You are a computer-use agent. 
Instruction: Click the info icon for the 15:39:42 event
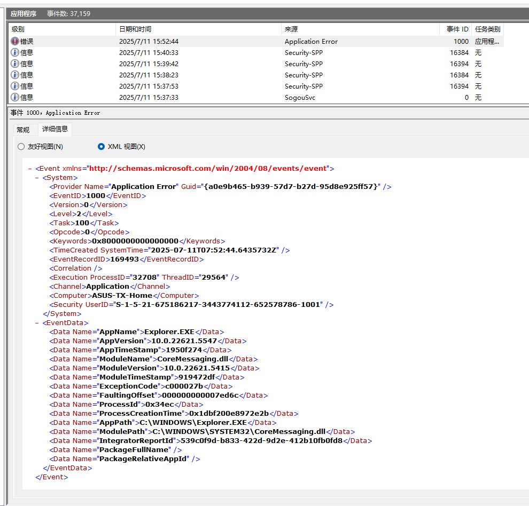pyautogui.click(x=15, y=64)
